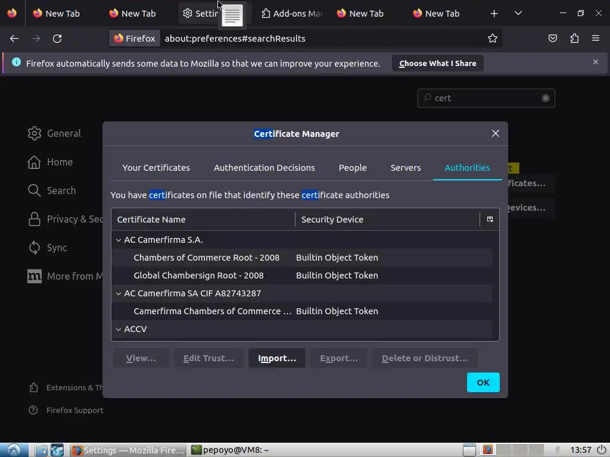
Task: Open the clock showing 13:57
Action: pos(580,450)
